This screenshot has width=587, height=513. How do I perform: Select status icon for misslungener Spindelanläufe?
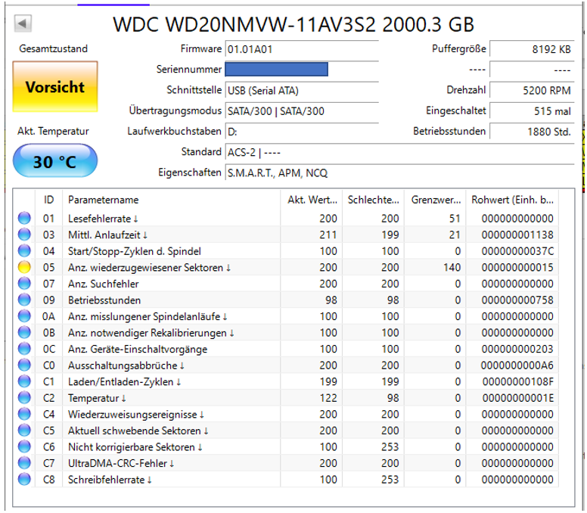point(24,316)
